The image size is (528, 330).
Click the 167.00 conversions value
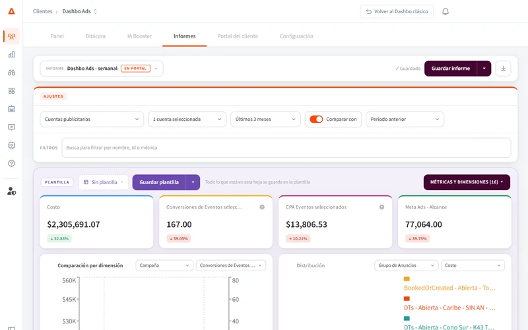(x=179, y=224)
